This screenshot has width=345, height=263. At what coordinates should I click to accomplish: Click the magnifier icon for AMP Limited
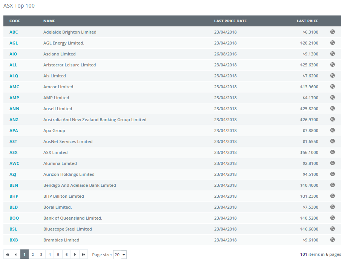click(333, 98)
